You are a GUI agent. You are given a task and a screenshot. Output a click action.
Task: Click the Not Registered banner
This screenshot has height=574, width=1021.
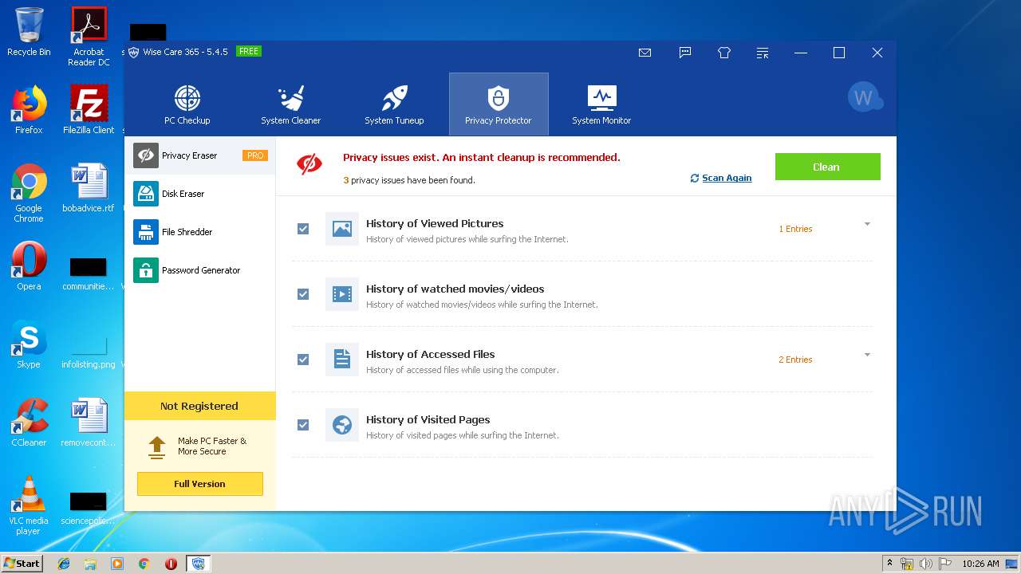(199, 406)
